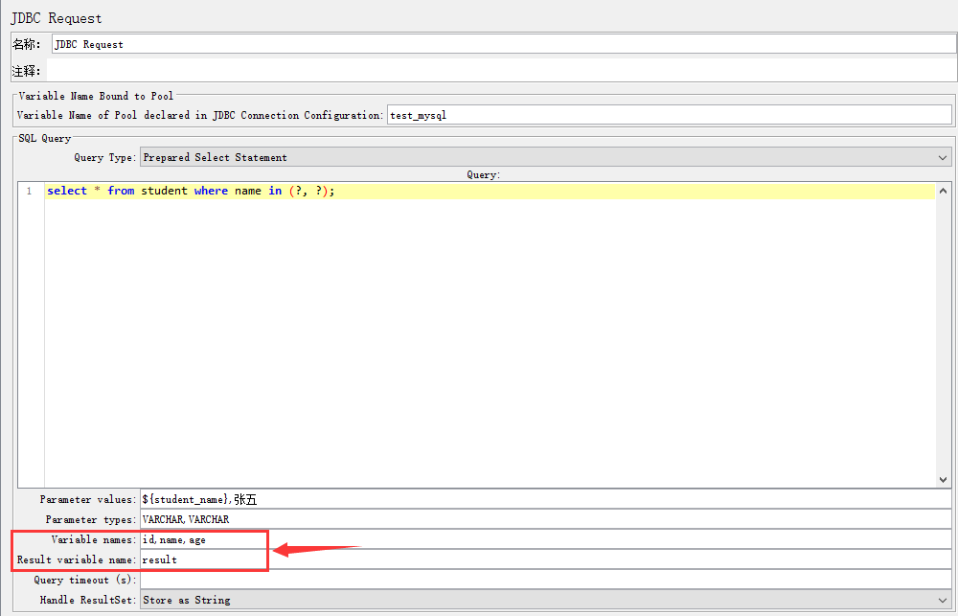This screenshot has height=616, width=958.
Task: Place cursor on the 'select' keyword in the query
Action: pyautogui.click(x=67, y=192)
